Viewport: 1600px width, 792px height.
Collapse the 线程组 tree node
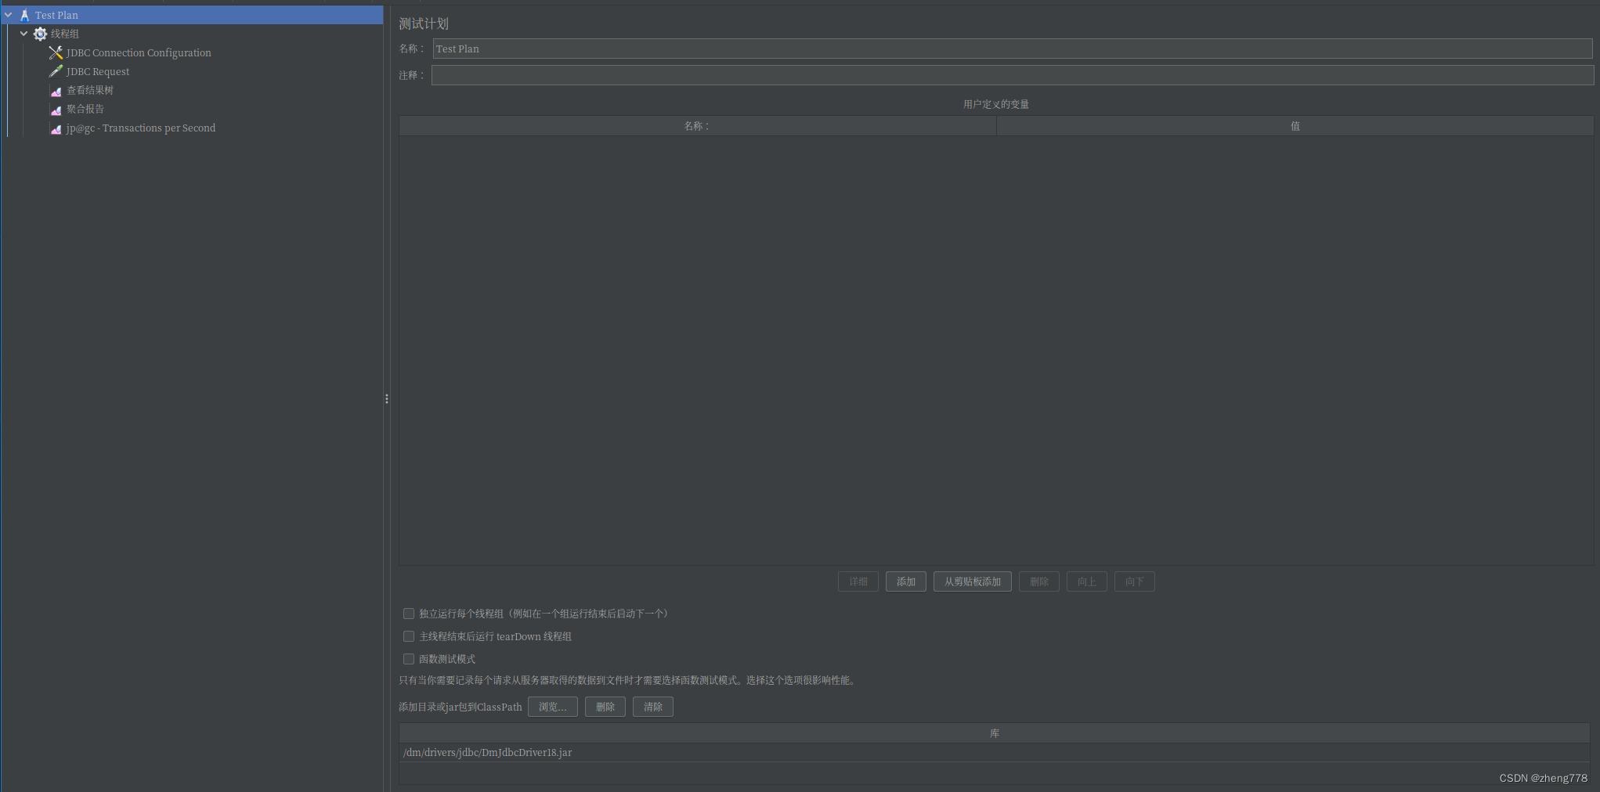click(x=23, y=34)
